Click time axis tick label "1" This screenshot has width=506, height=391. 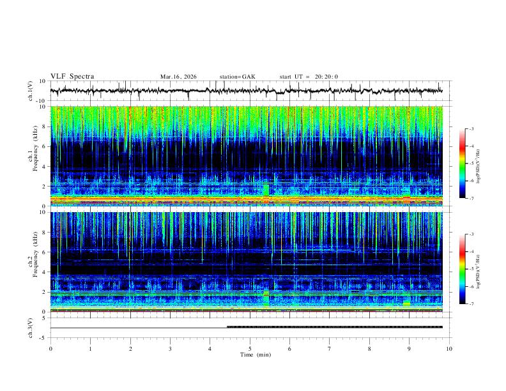click(90, 349)
